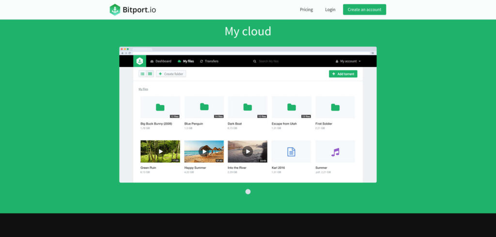Play the Green Ruin video
The image size is (496, 237).
pyautogui.click(x=160, y=152)
